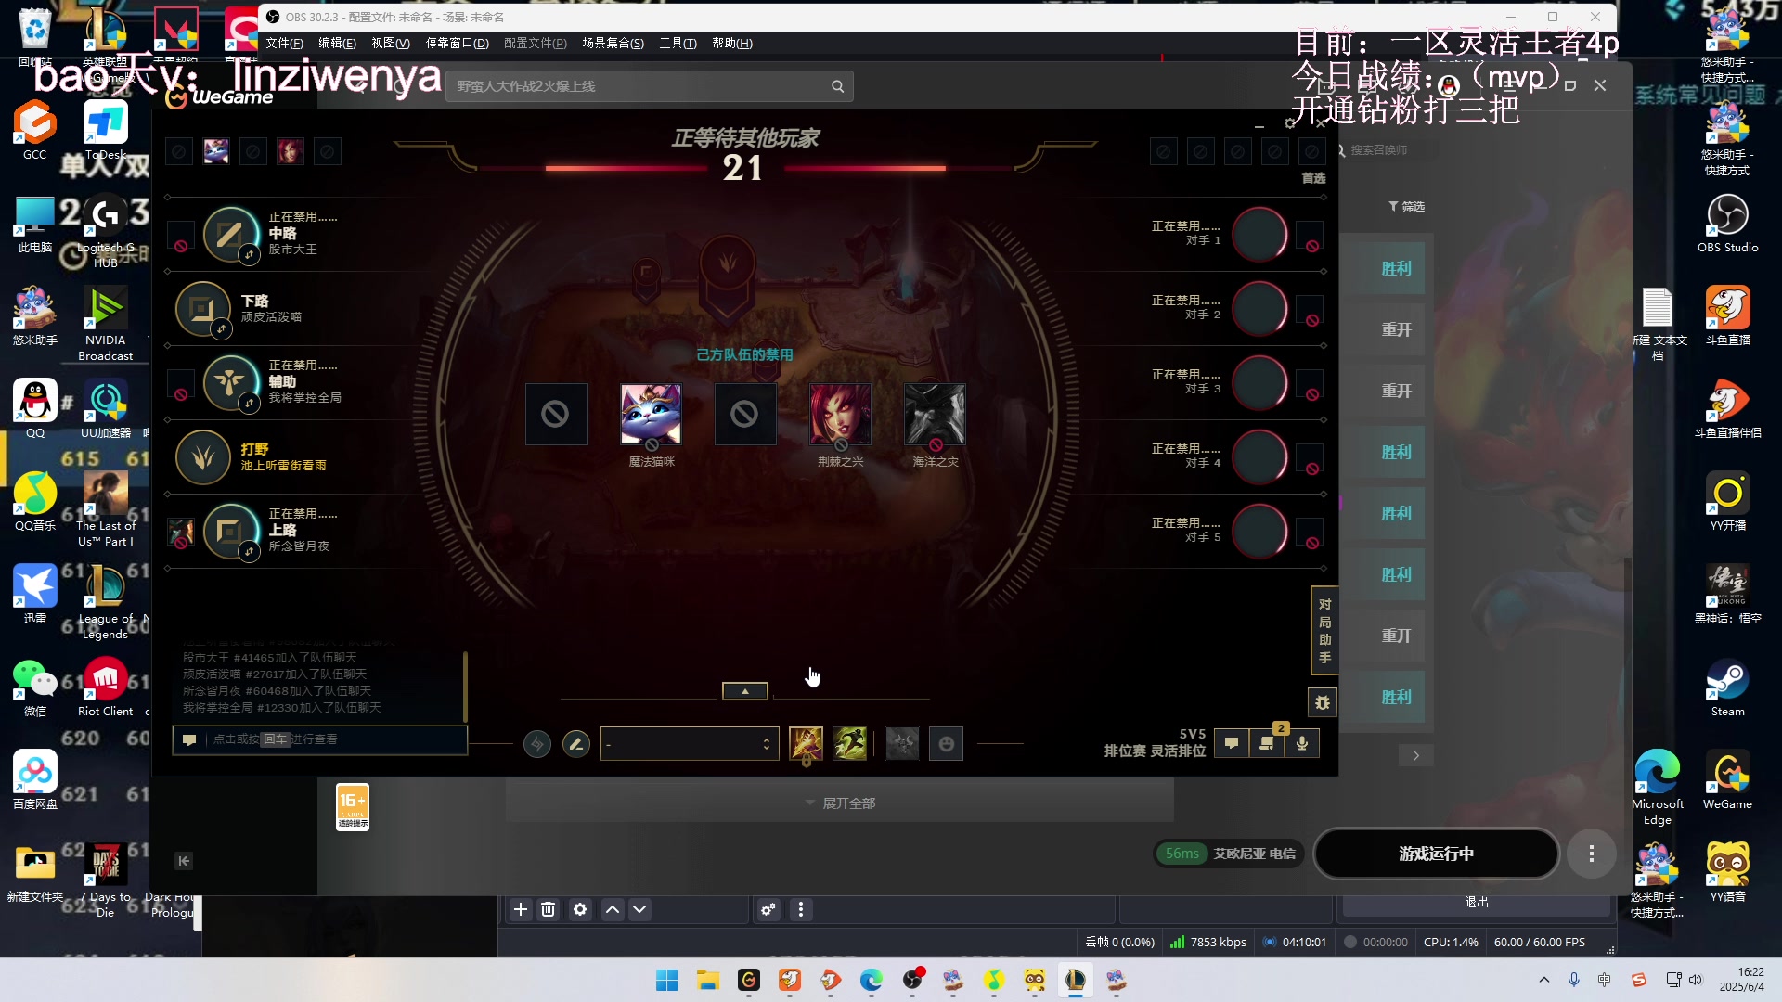Open OBS 文件(F) menu

click(284, 44)
